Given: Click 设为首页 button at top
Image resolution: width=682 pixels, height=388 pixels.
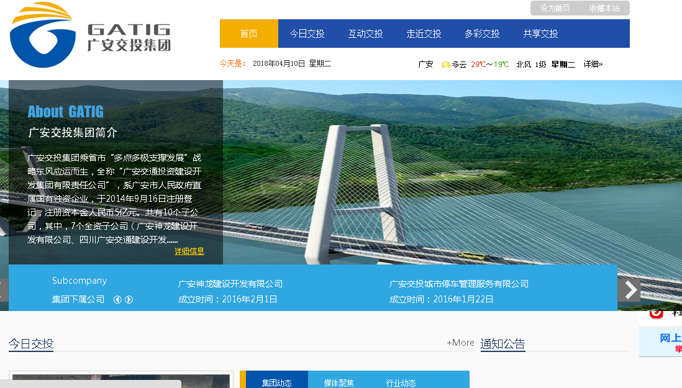Looking at the screenshot, I should [555, 8].
